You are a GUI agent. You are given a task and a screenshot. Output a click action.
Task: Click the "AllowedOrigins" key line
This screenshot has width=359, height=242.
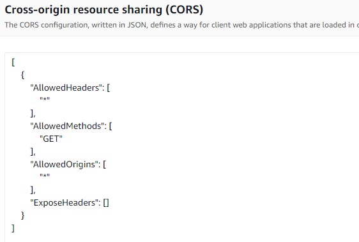pyautogui.click(x=68, y=164)
